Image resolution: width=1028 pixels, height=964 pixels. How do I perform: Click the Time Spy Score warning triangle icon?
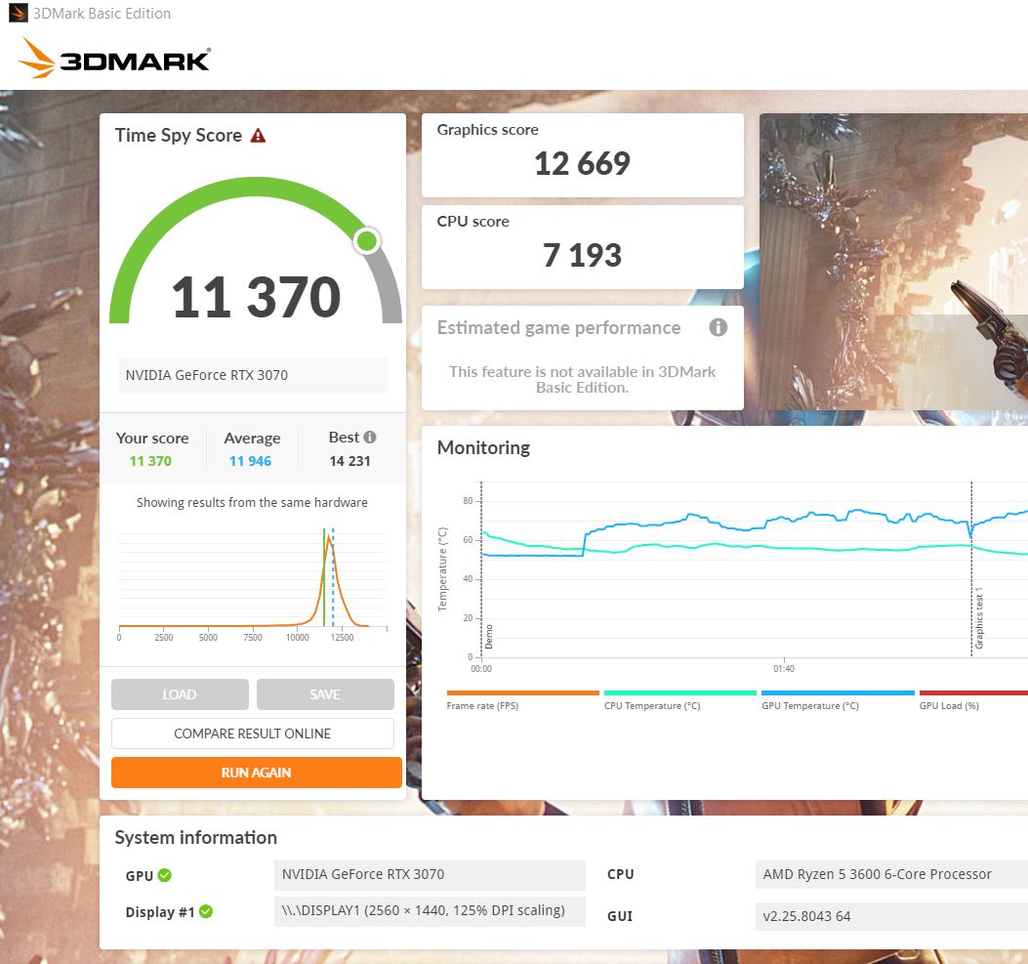(x=258, y=136)
